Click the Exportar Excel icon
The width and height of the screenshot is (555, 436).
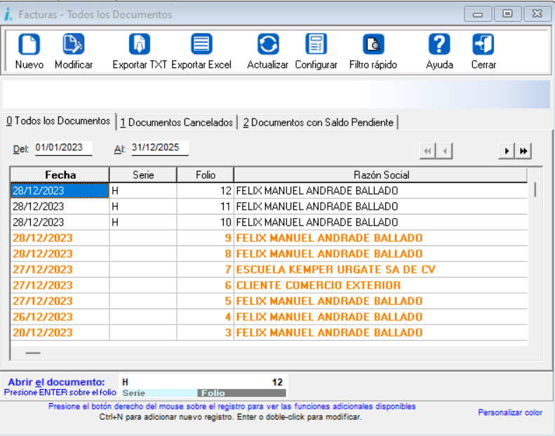(x=201, y=45)
